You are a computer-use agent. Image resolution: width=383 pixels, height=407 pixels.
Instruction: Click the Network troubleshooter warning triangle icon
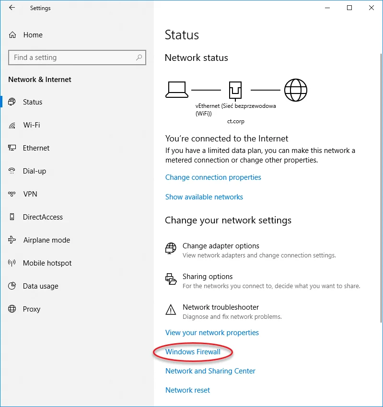pyautogui.click(x=171, y=310)
